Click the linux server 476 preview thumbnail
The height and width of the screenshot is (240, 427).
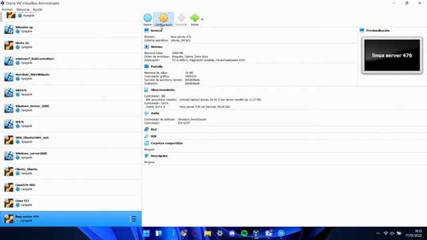392,55
